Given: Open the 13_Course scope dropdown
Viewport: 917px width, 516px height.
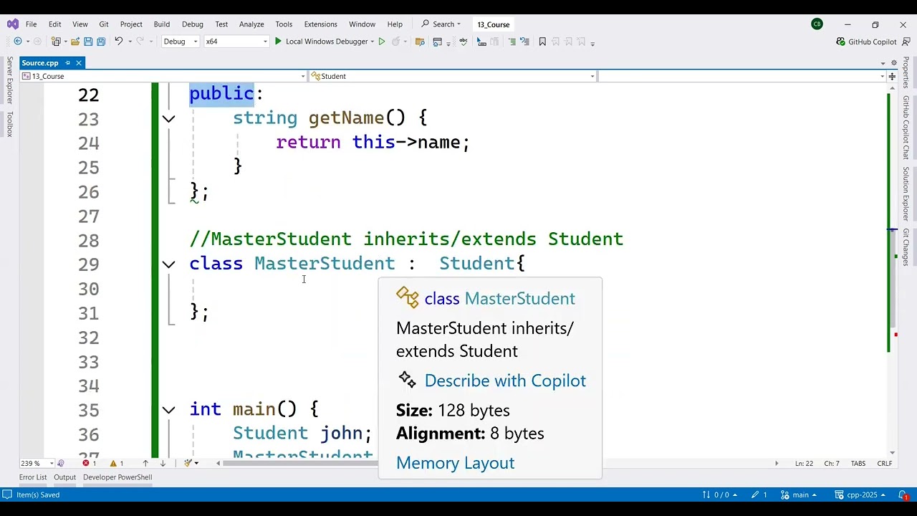Looking at the screenshot, I should pos(163,76).
